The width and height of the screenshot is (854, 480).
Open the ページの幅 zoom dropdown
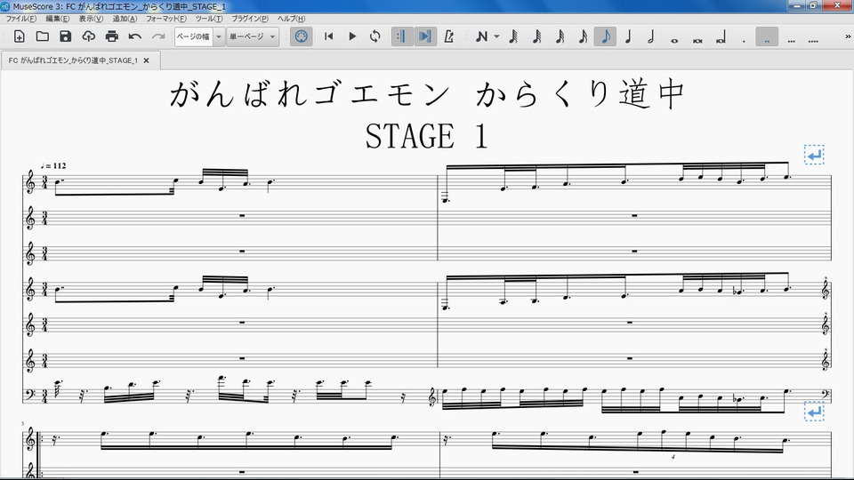coord(219,36)
